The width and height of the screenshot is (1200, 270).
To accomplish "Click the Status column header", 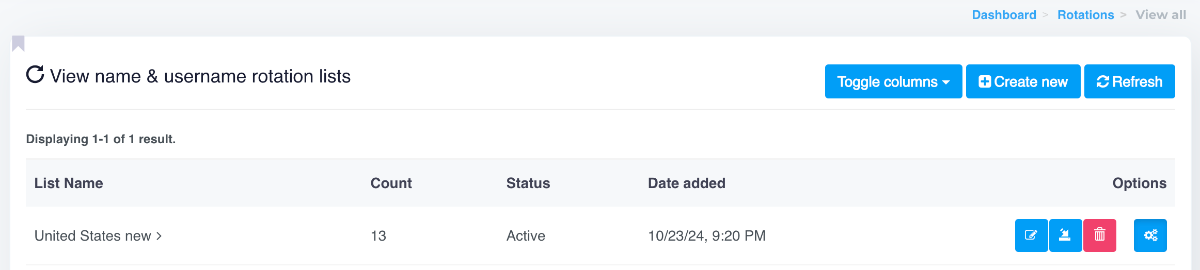I will [x=528, y=183].
